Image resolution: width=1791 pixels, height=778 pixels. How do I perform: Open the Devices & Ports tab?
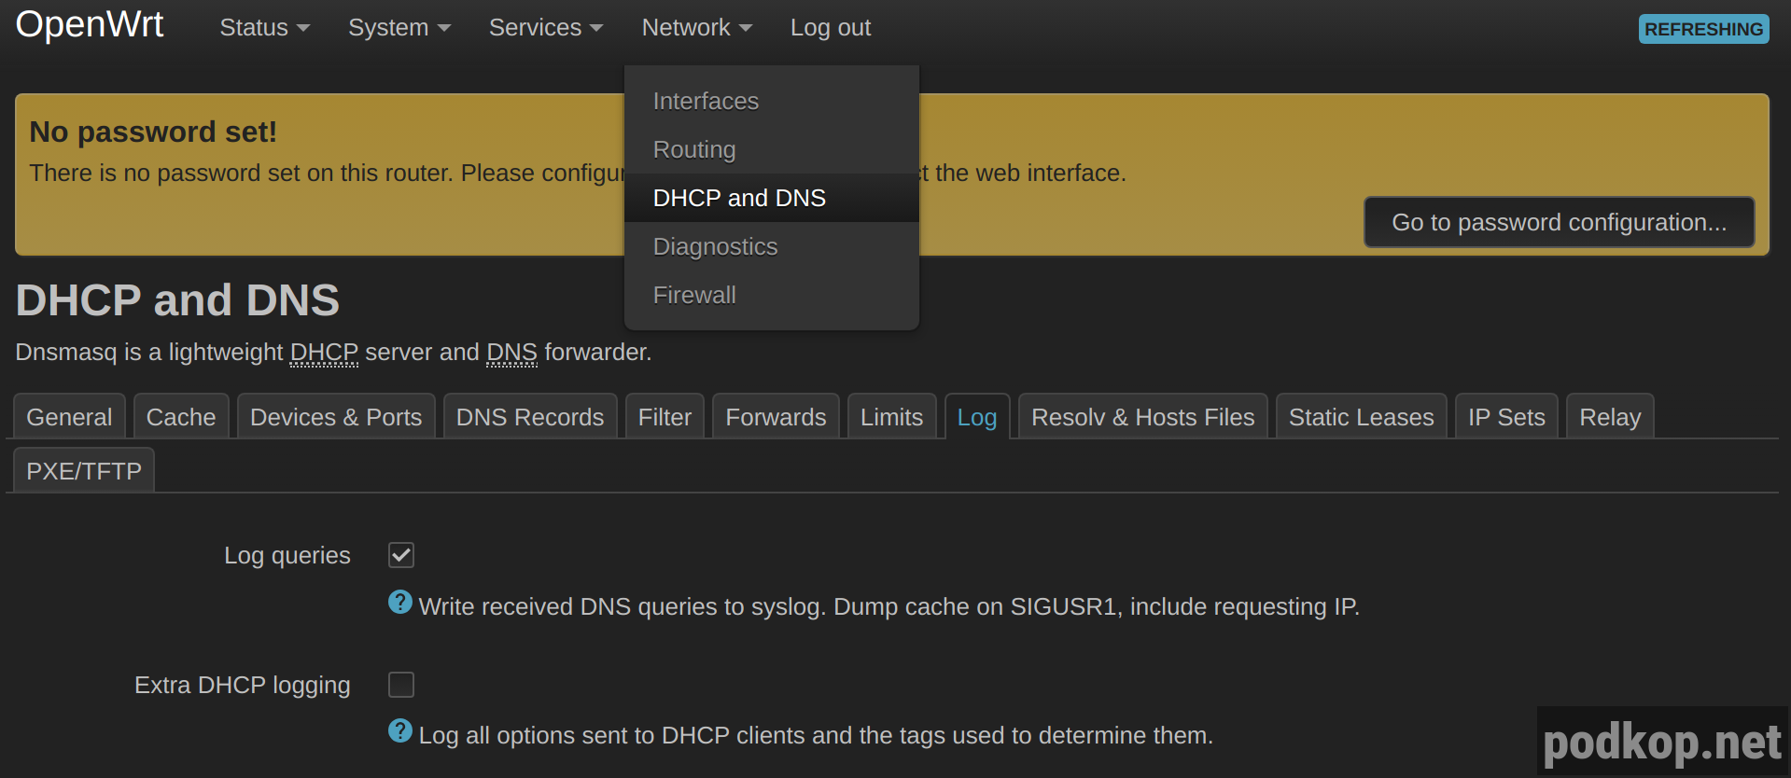pos(336,417)
